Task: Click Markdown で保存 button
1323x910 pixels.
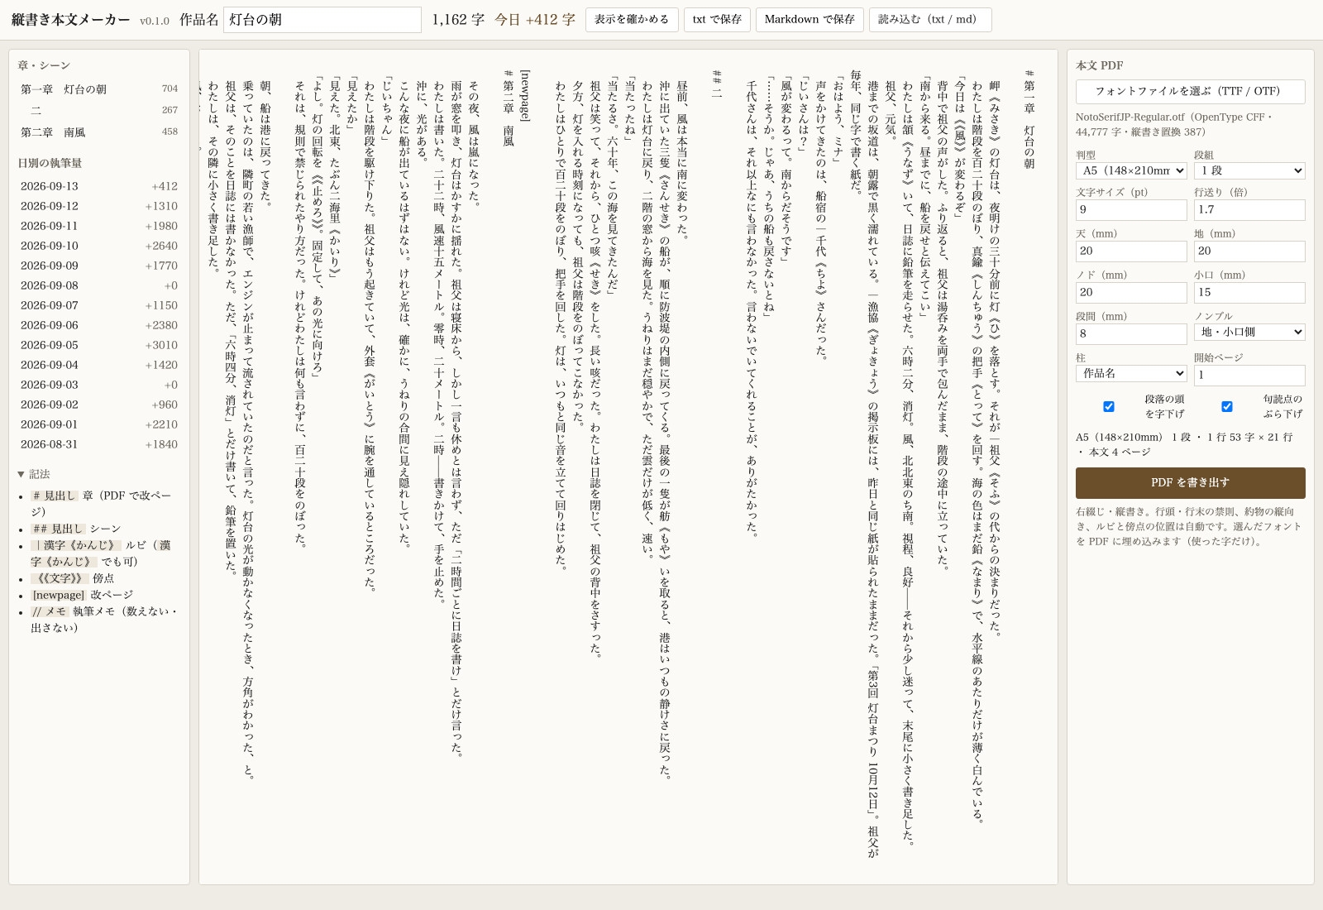Action: pos(810,19)
